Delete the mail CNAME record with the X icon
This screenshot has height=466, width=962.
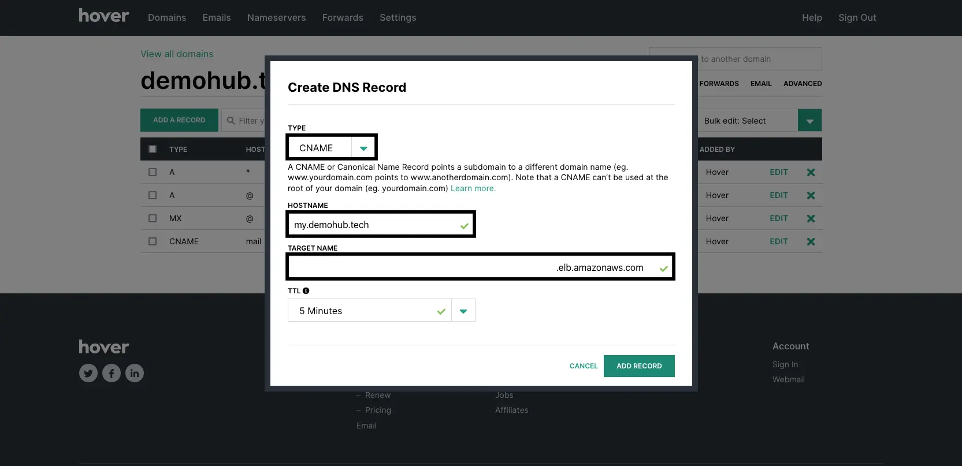(811, 241)
